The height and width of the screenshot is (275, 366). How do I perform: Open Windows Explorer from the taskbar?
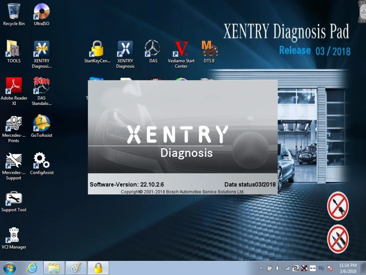54,268
